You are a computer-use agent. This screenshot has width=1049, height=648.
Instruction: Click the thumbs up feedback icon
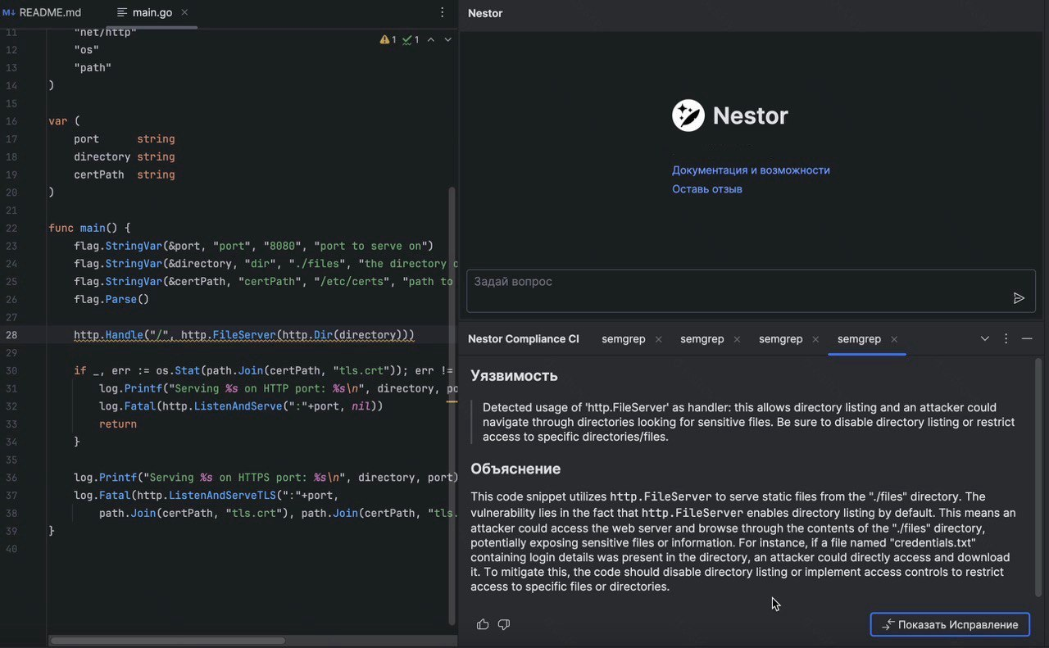(x=483, y=624)
